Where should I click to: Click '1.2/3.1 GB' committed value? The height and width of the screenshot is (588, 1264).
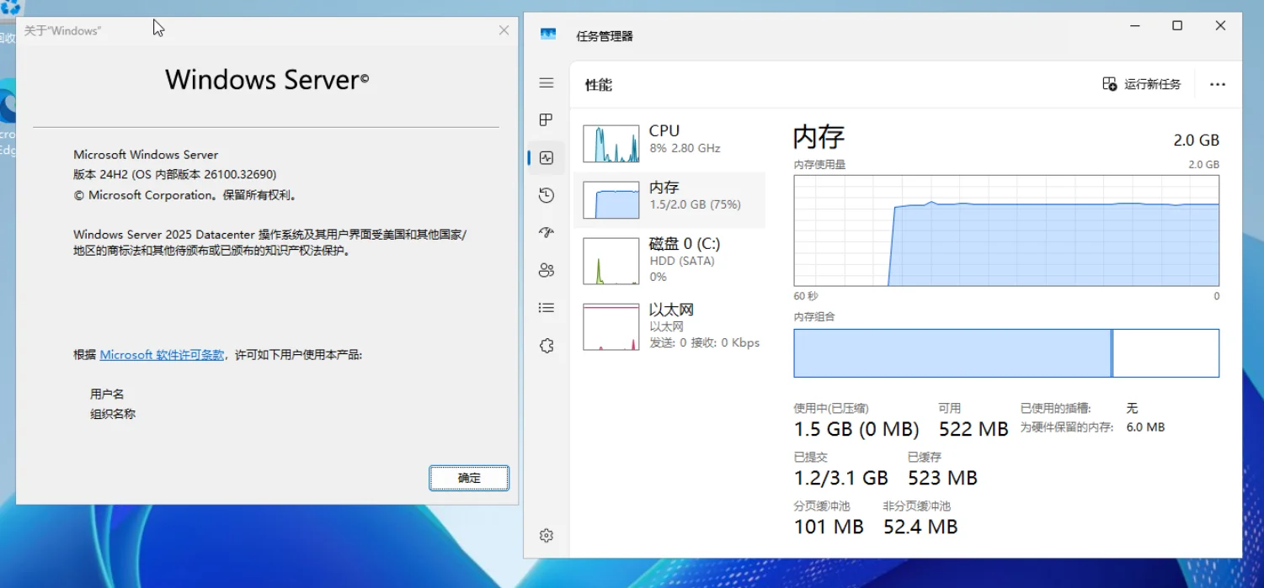[x=841, y=478]
